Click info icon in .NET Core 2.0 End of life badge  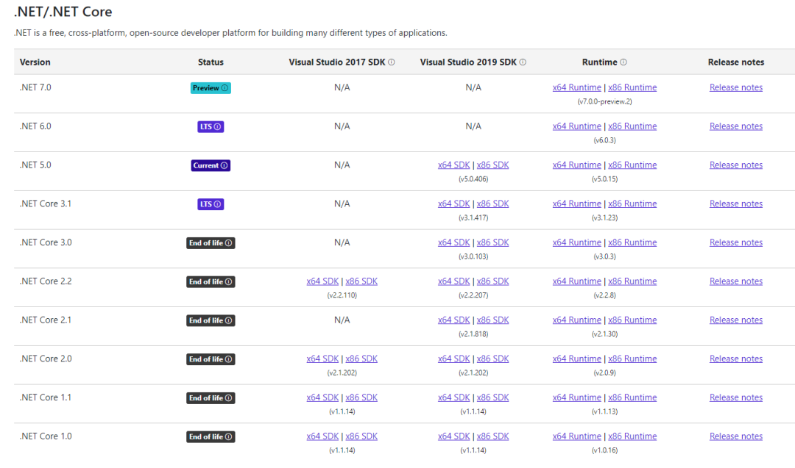click(x=229, y=359)
